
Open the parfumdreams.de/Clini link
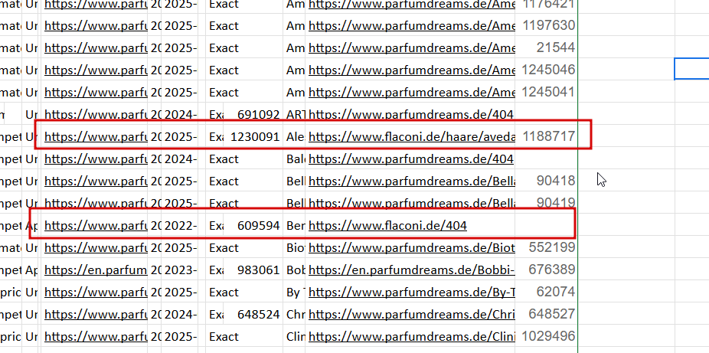[411, 337]
